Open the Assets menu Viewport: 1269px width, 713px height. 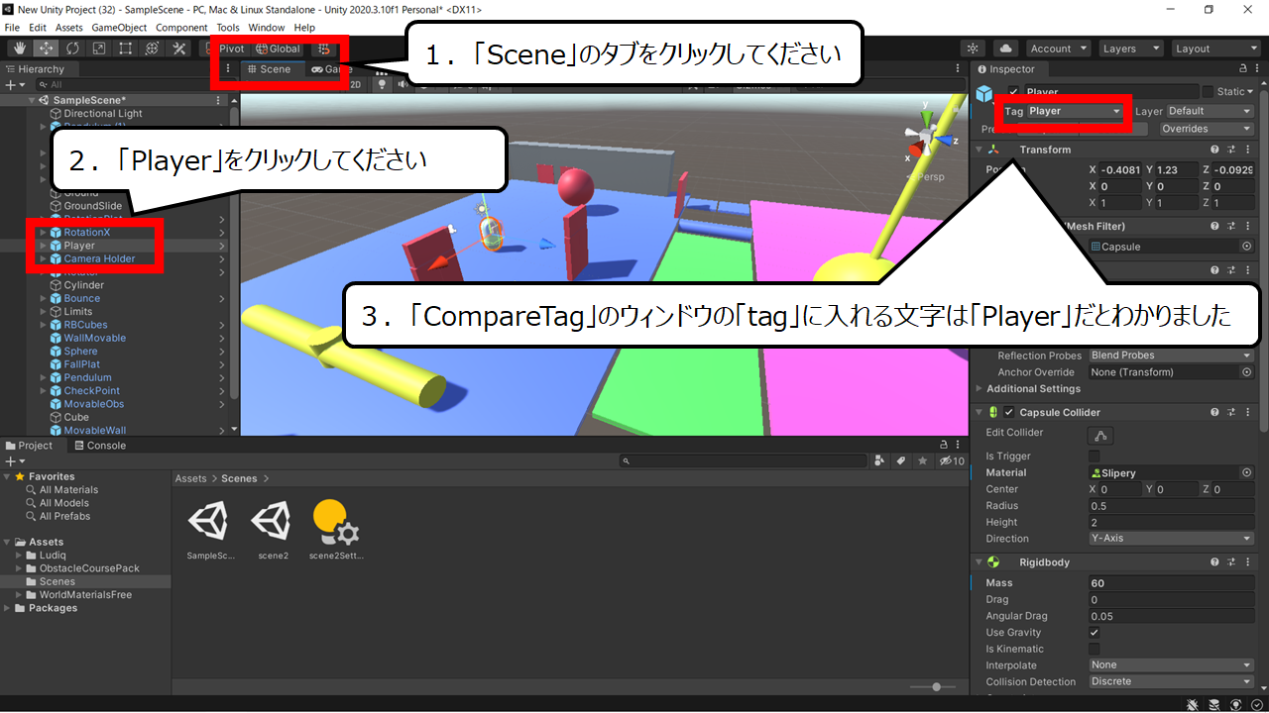(x=69, y=28)
